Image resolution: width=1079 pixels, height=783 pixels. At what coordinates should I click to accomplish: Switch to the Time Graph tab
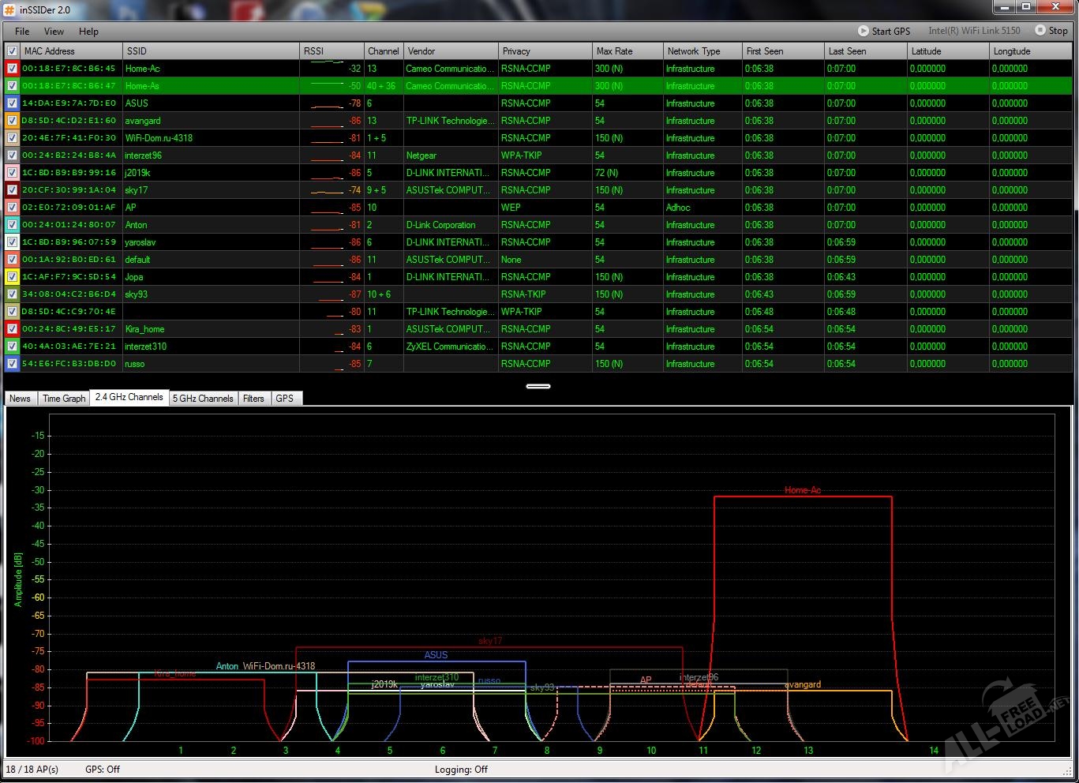64,399
